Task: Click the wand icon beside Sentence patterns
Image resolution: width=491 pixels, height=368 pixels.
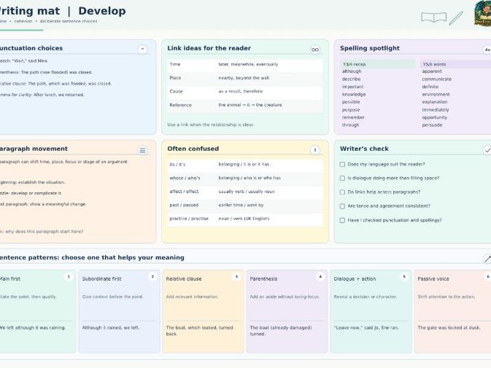Action: click(487, 258)
